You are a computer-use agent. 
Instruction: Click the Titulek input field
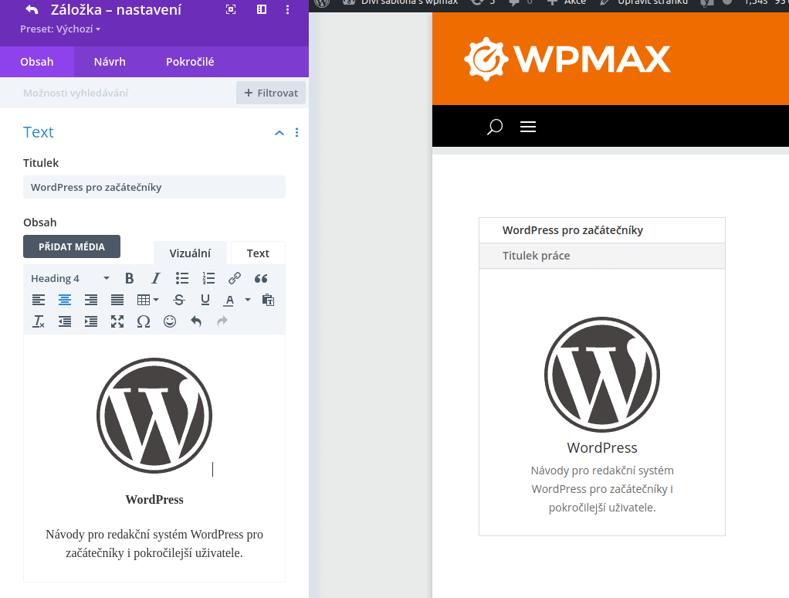(x=154, y=187)
